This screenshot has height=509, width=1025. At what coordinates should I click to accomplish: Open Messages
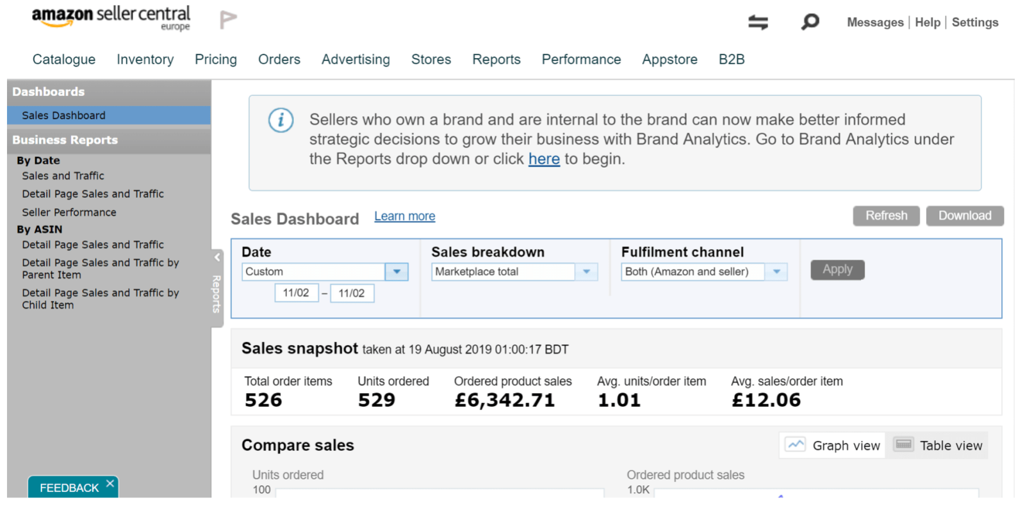point(875,22)
